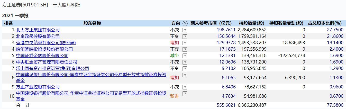Click the 股东名称 column header
The height and width of the screenshot is (109, 346).
click(92, 23)
